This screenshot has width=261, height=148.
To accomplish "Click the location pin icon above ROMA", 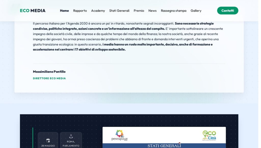I will click(71, 136).
